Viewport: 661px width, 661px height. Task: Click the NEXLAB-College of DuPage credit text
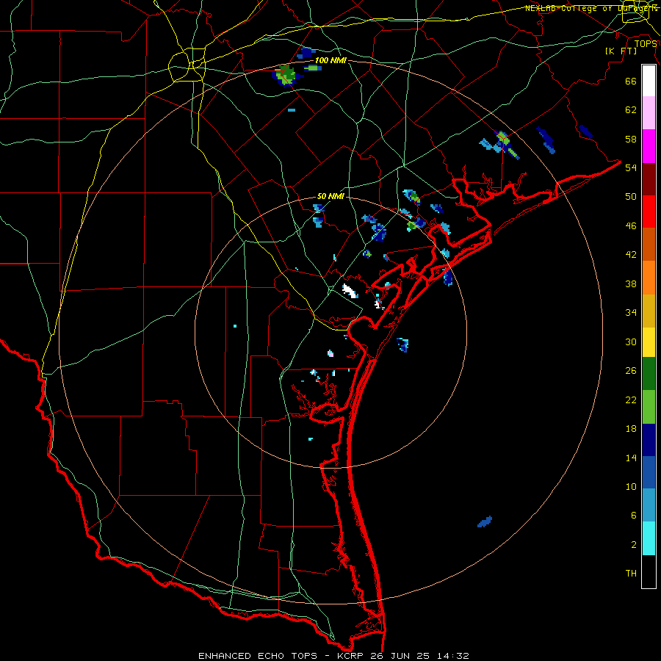tap(591, 8)
